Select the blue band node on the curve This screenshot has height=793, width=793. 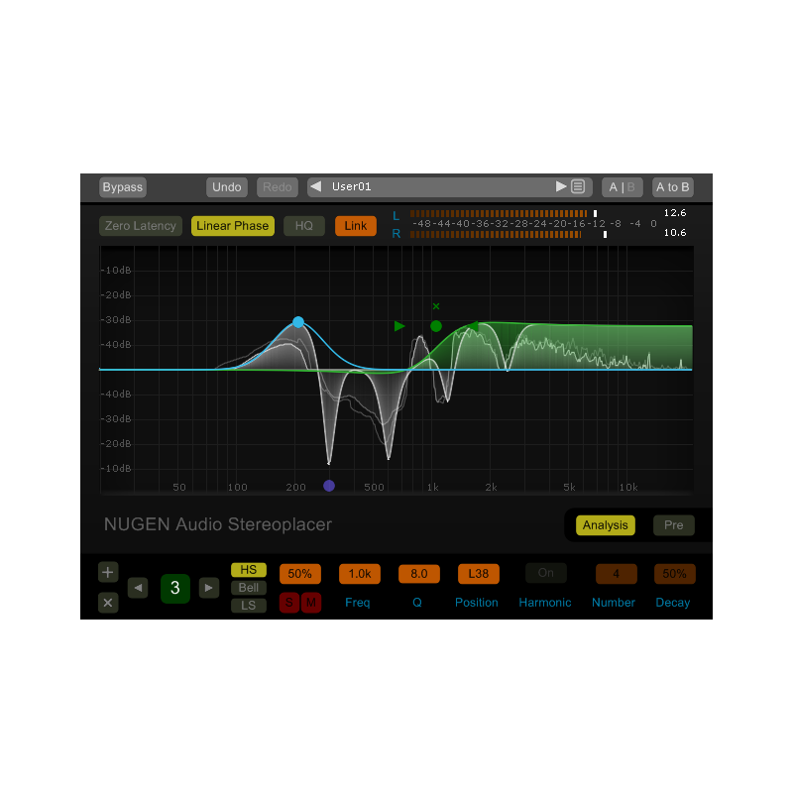point(298,322)
